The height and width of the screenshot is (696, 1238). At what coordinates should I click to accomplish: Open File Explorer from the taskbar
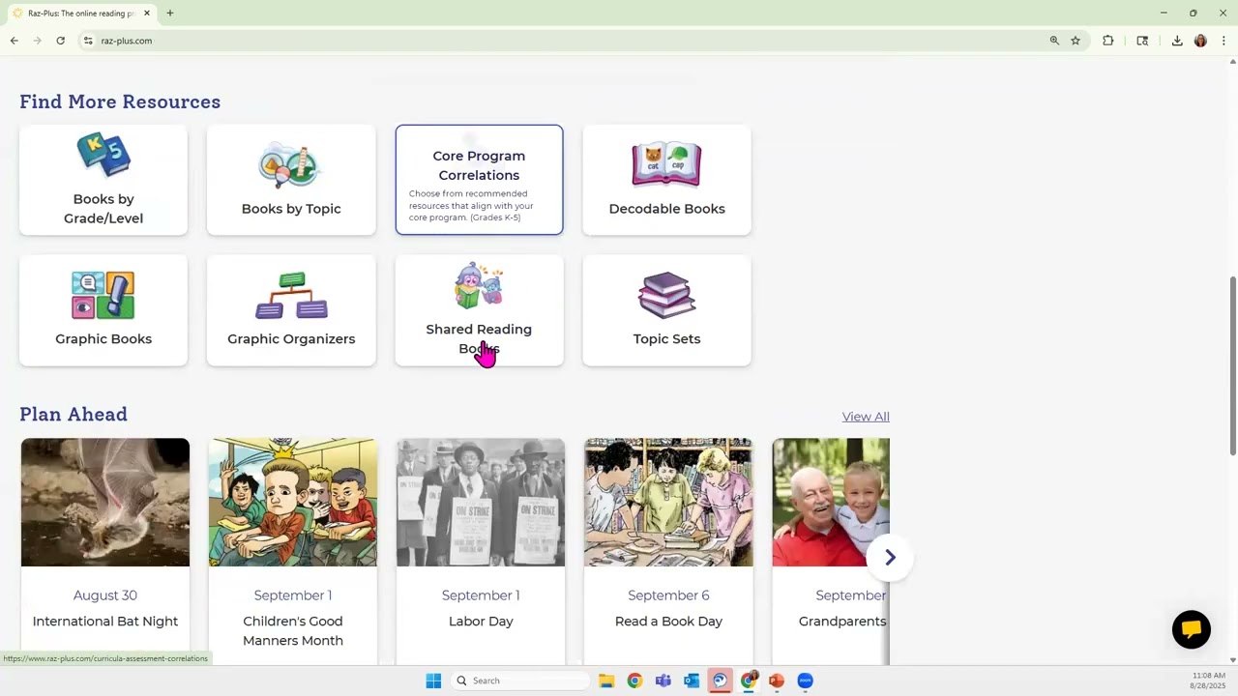click(606, 681)
